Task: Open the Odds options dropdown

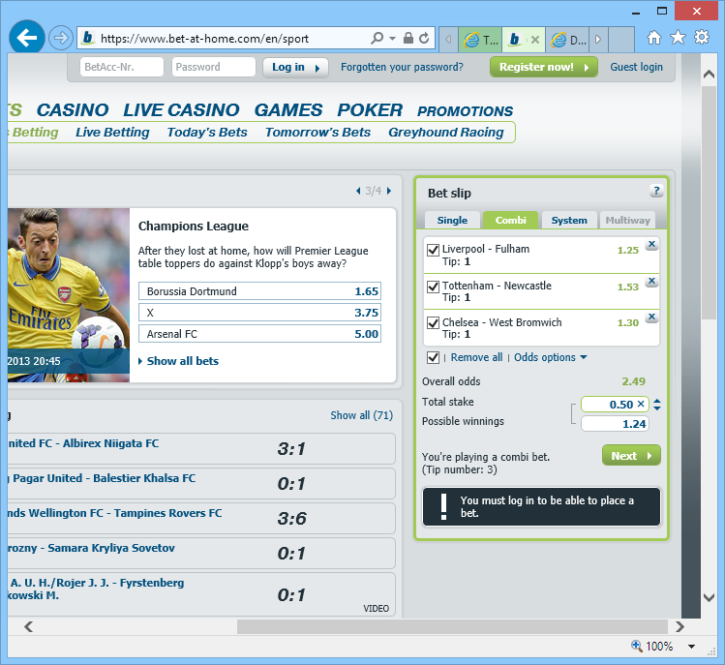Action: pyautogui.click(x=550, y=357)
